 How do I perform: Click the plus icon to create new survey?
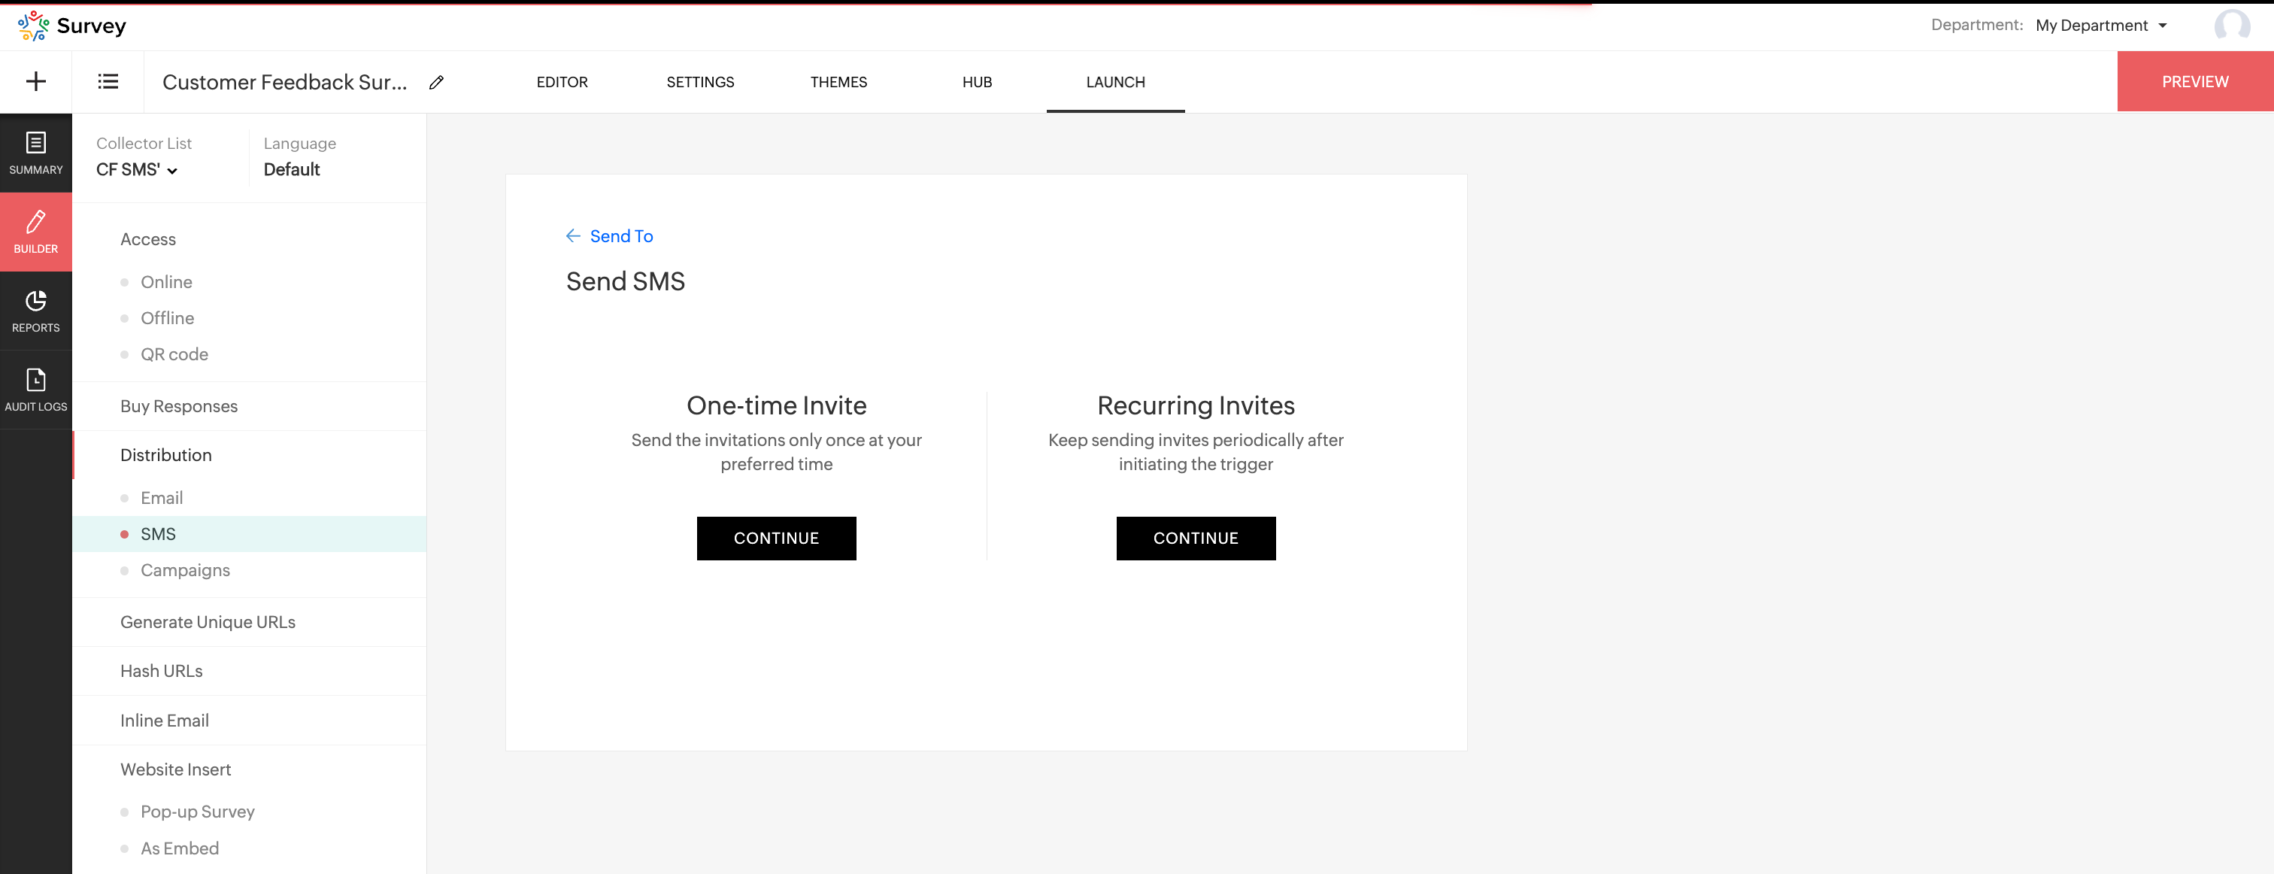[36, 82]
